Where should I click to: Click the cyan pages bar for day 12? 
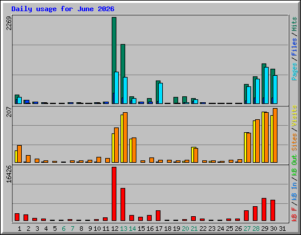116,88
